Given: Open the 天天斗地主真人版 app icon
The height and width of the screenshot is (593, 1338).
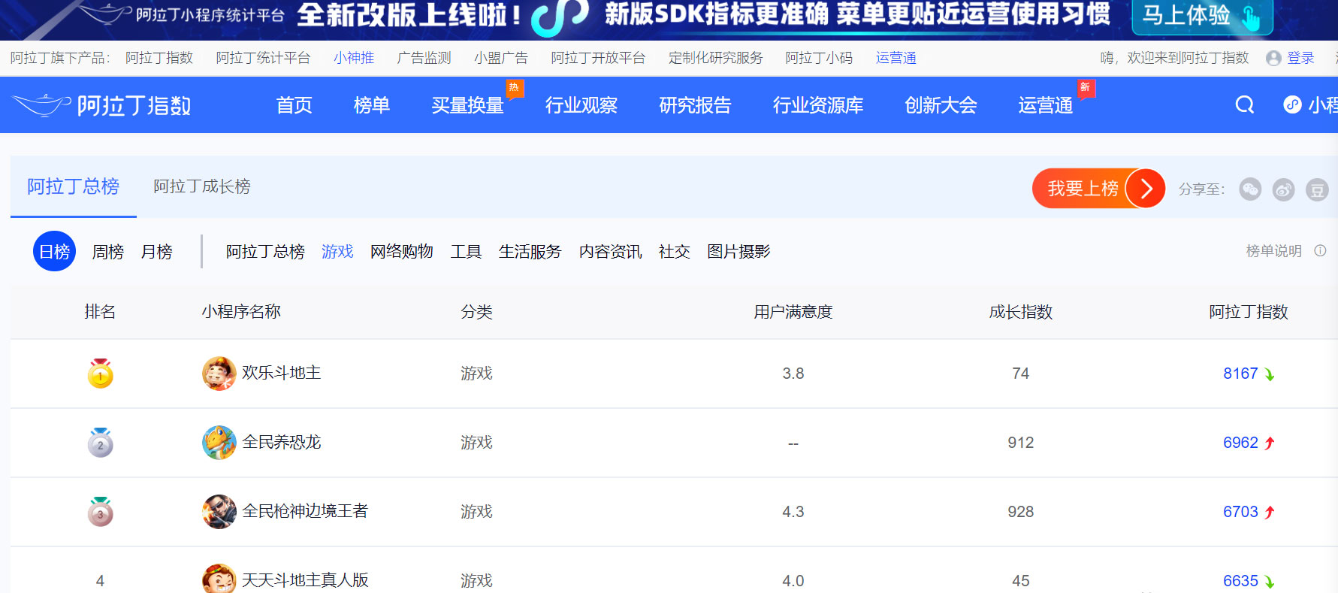Looking at the screenshot, I should 219,579.
